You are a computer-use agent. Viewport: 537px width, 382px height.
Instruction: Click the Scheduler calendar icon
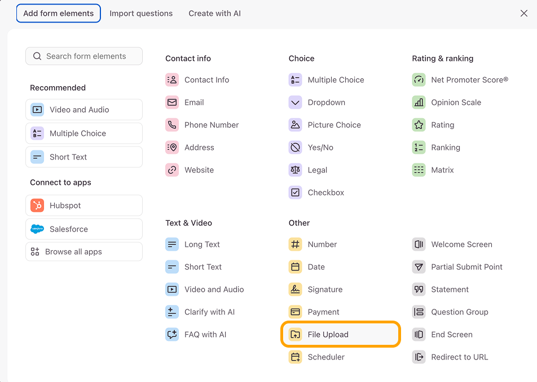point(295,357)
